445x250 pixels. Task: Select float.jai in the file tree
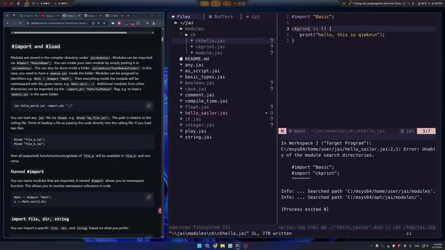[x=197, y=107]
